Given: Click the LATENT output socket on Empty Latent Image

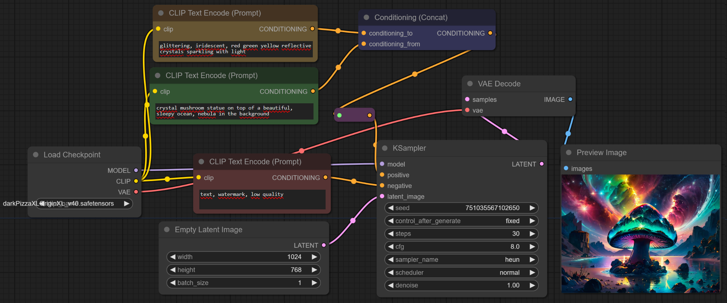Looking at the screenshot, I should point(324,245).
